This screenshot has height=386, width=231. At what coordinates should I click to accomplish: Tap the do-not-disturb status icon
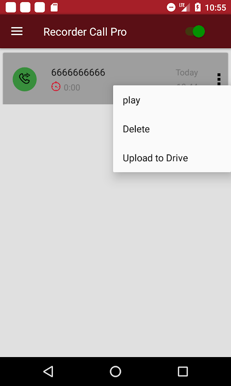coord(171,7)
